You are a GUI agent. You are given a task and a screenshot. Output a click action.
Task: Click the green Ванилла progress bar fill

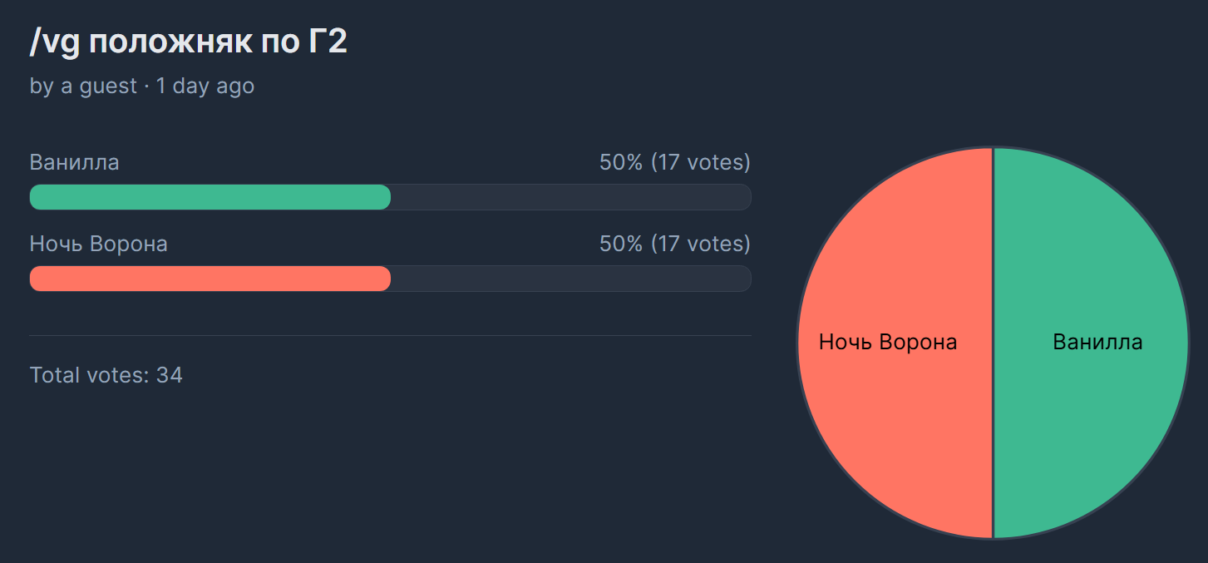(208, 197)
